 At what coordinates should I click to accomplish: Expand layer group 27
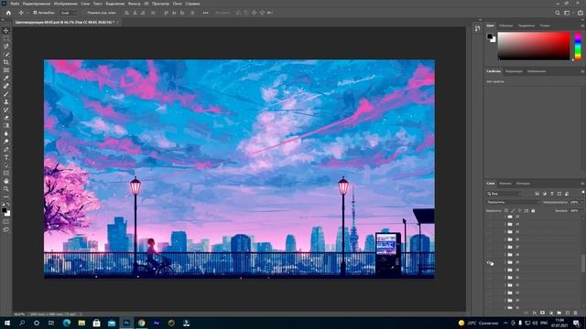click(x=505, y=247)
